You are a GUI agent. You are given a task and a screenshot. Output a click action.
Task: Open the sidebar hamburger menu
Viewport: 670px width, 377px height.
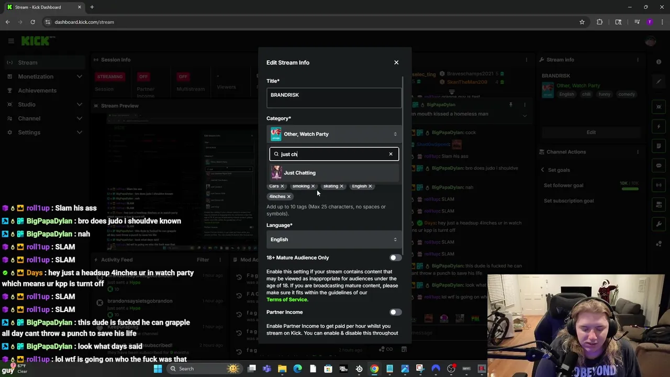(11, 41)
